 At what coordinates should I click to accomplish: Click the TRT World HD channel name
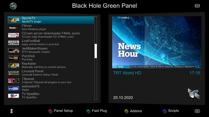127,73
